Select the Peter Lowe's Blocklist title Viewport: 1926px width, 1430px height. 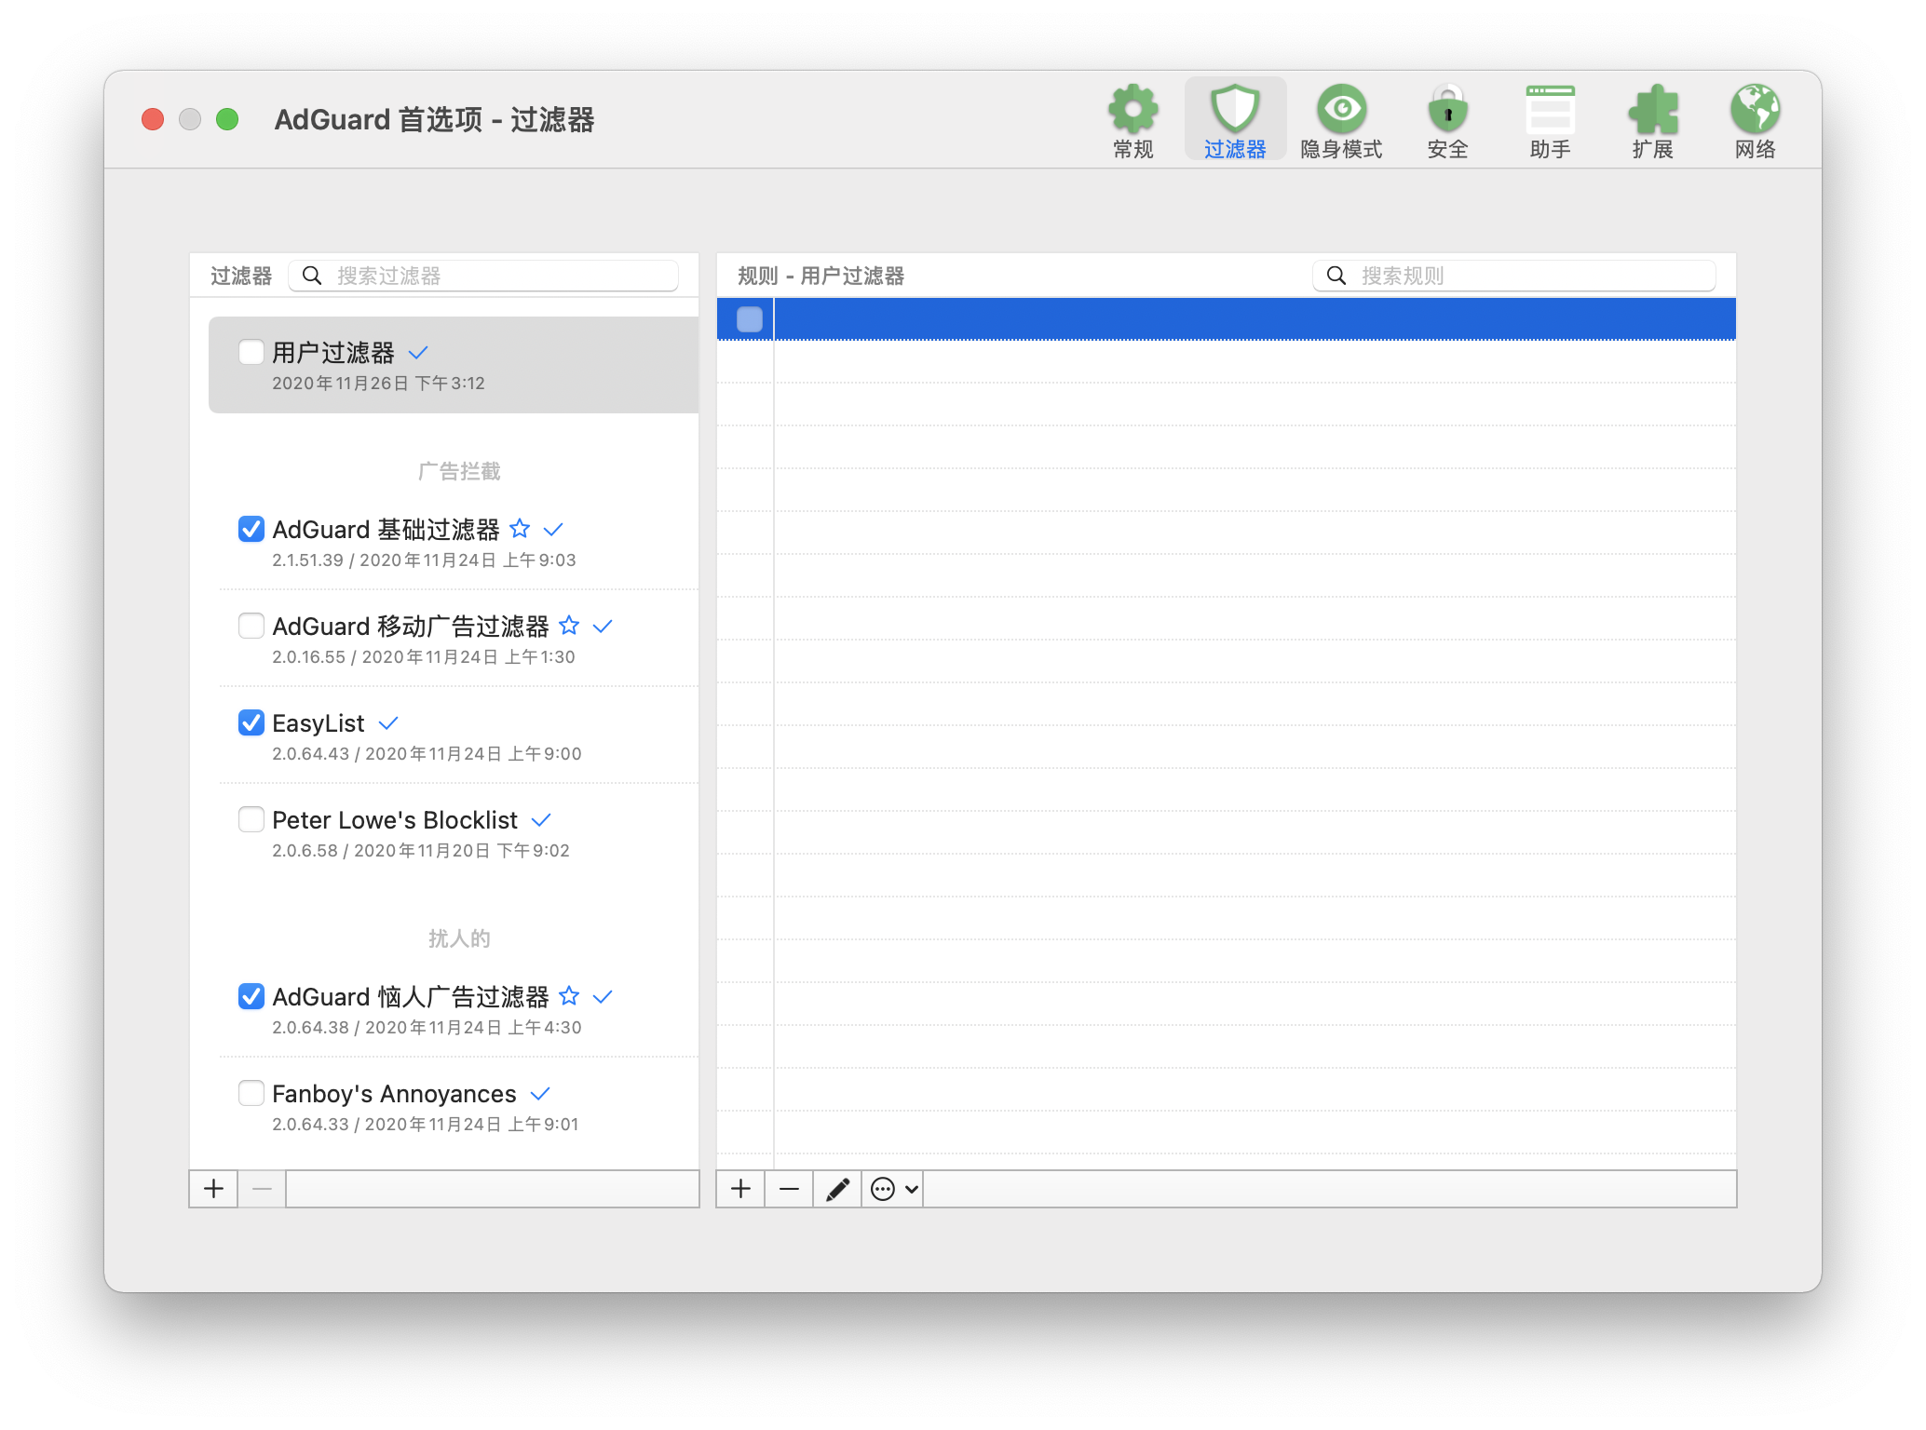tap(395, 820)
